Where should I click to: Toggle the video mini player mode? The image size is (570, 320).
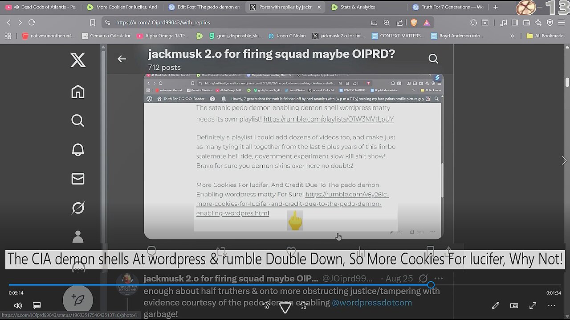514,306
